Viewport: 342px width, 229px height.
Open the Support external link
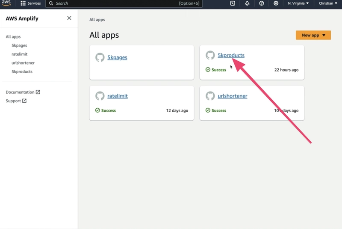coord(16,101)
